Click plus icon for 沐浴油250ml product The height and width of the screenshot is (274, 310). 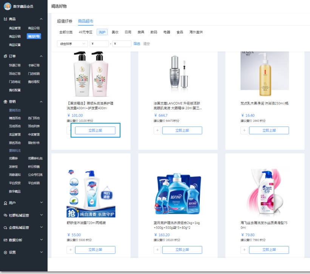pyautogui.click(x=244, y=130)
